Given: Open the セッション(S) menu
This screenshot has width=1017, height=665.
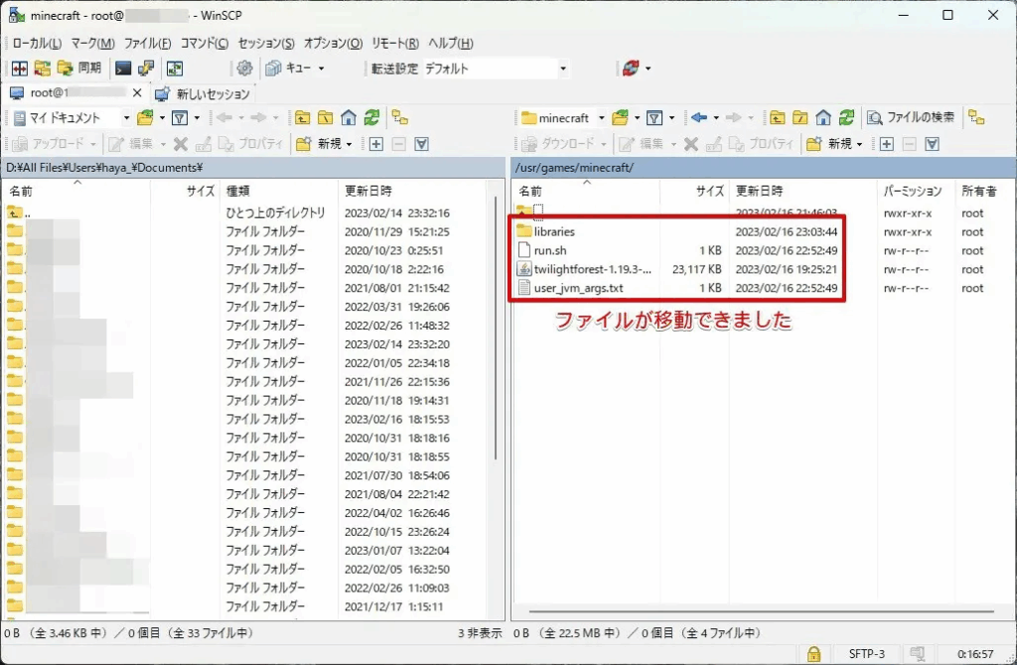Looking at the screenshot, I should pyautogui.click(x=266, y=44).
